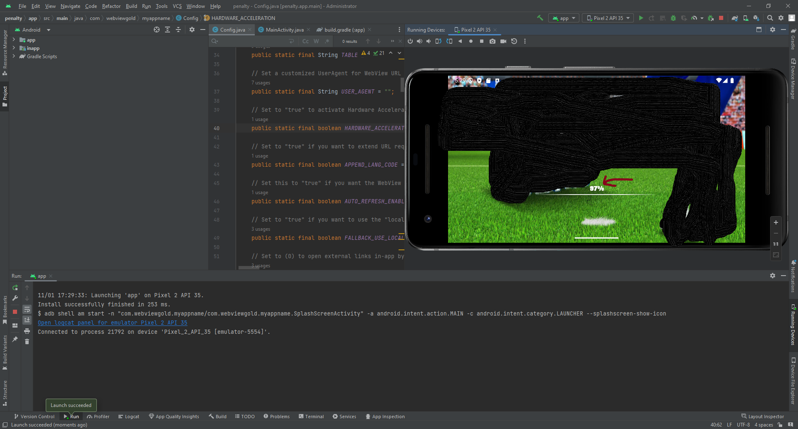Image resolution: width=798 pixels, height=429 pixels.
Task: Open IDE settings gear in main toolbar
Action: tap(781, 18)
